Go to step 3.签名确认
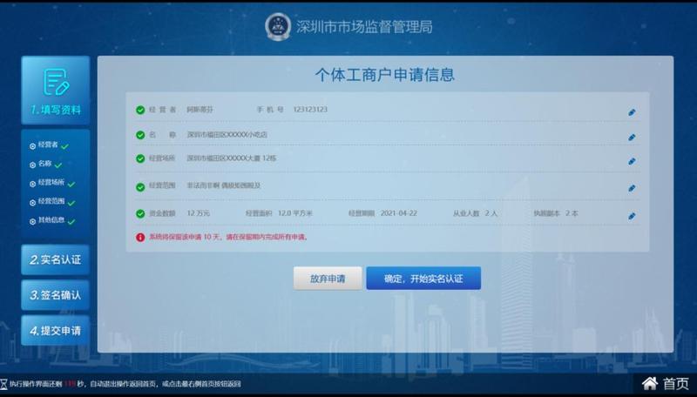Screen dimensions: 697x397 pos(55,295)
